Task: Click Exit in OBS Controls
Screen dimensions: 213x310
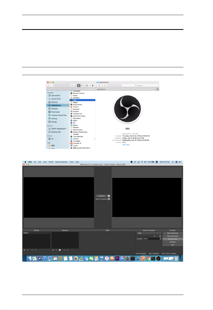Action: [173, 245]
